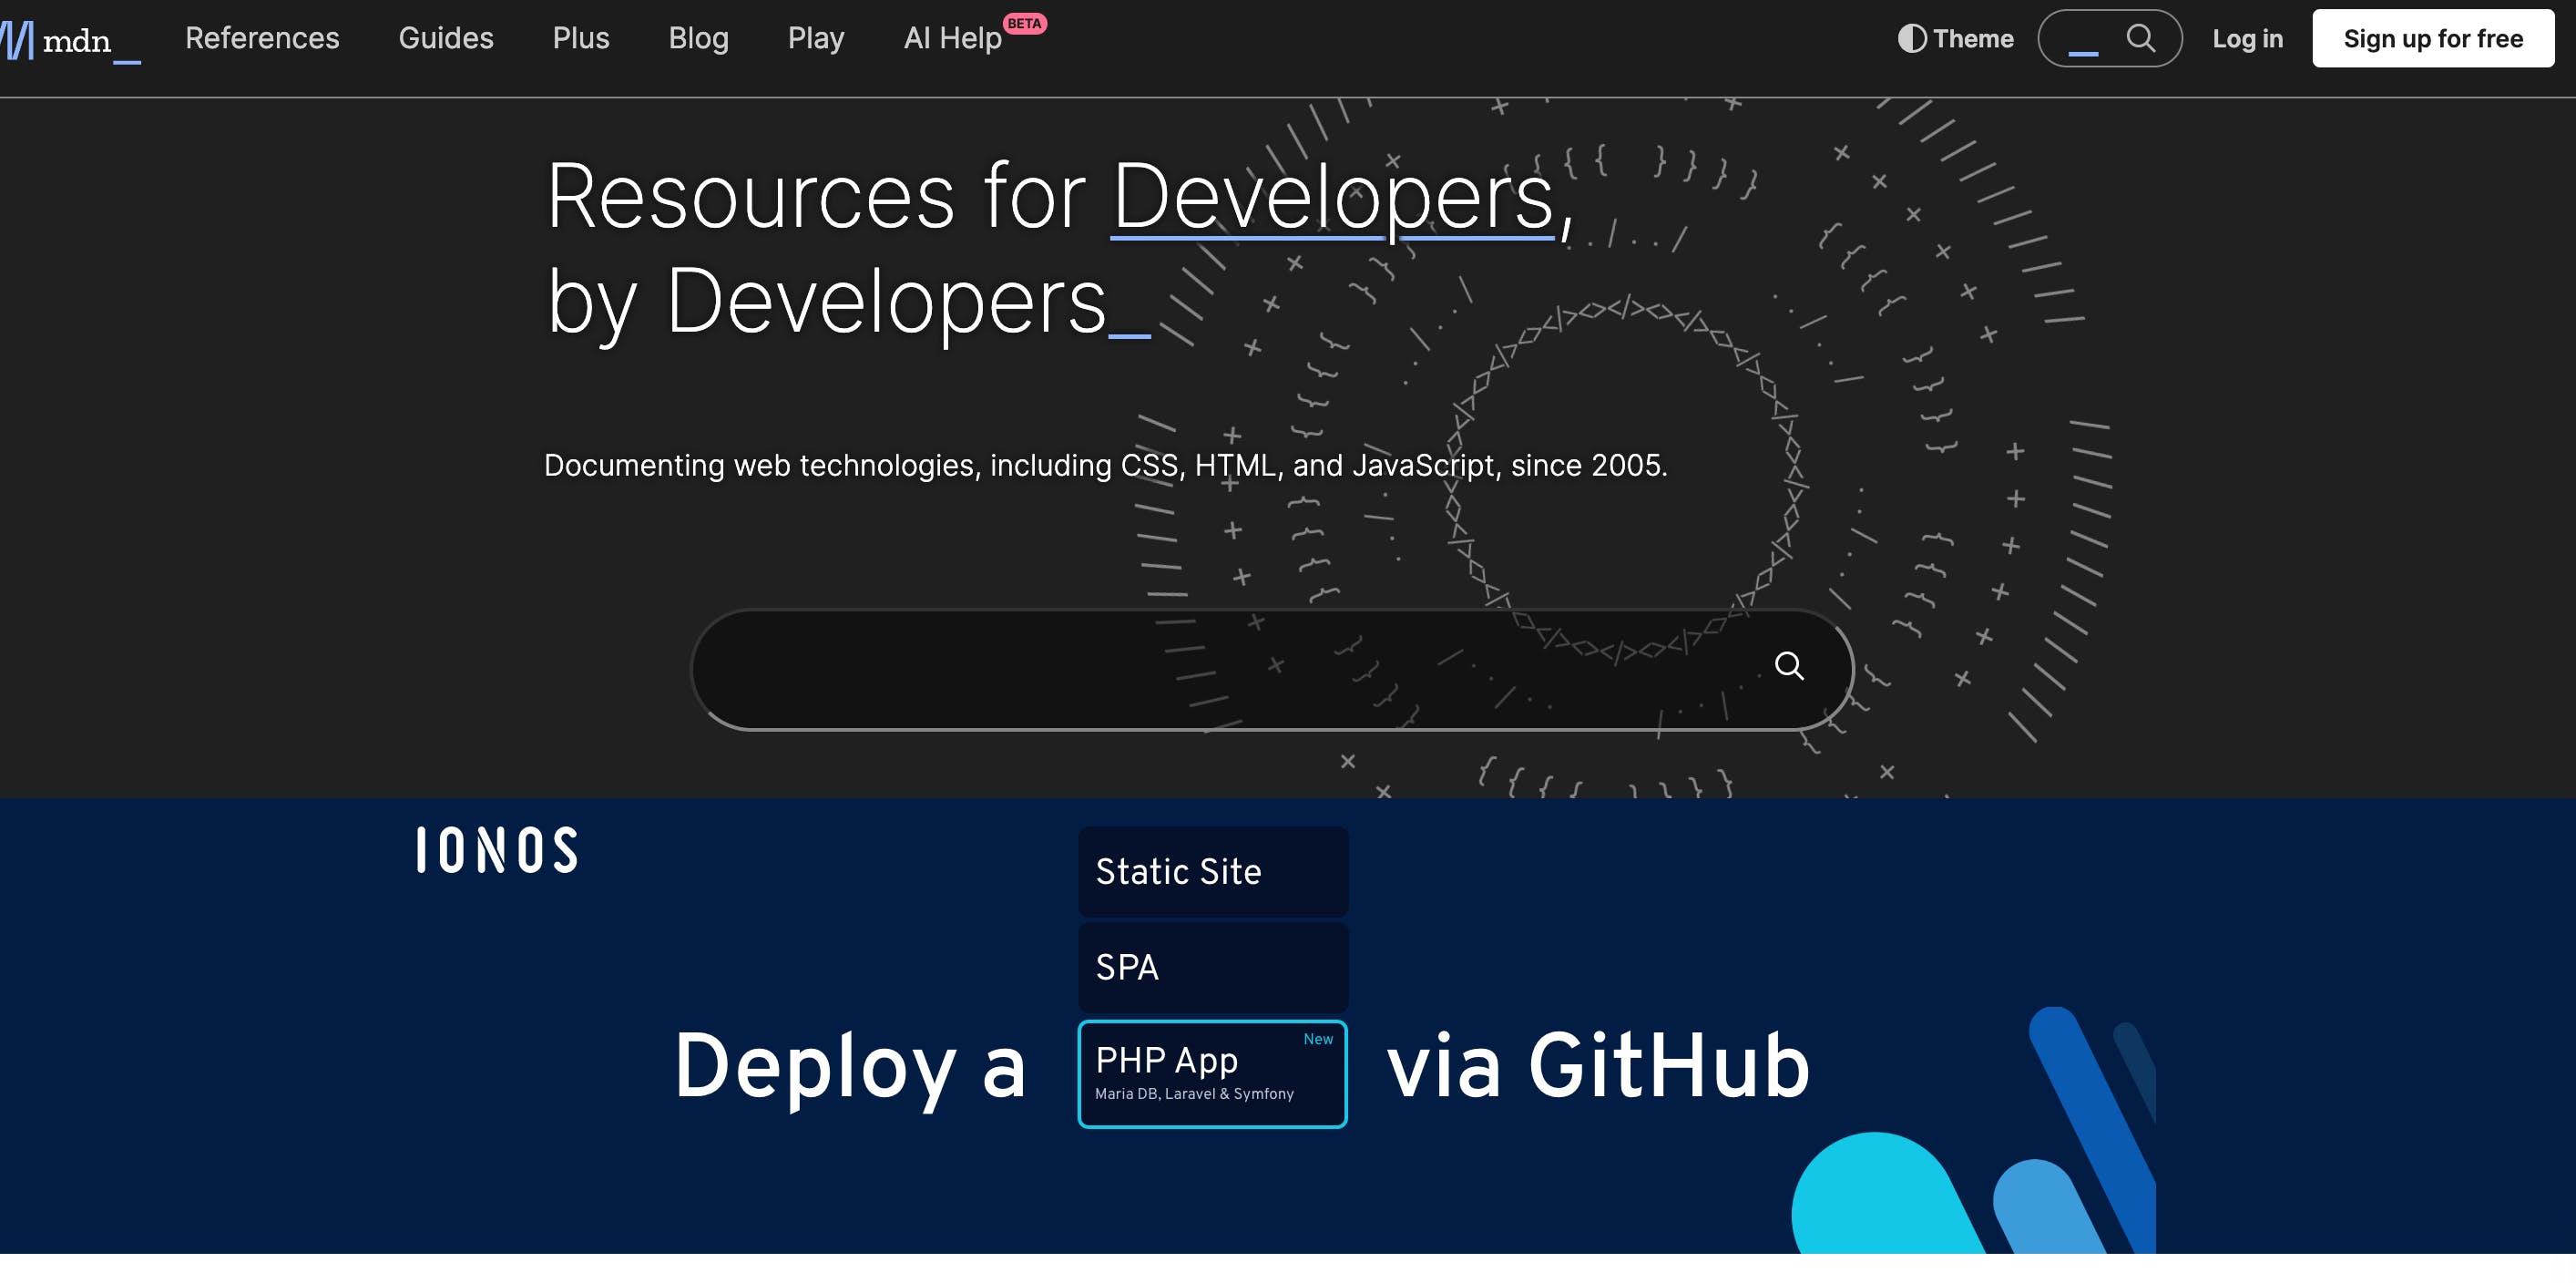Viewport: 2576px width, 1283px height.
Task: Open the References menu
Action: click(262, 38)
